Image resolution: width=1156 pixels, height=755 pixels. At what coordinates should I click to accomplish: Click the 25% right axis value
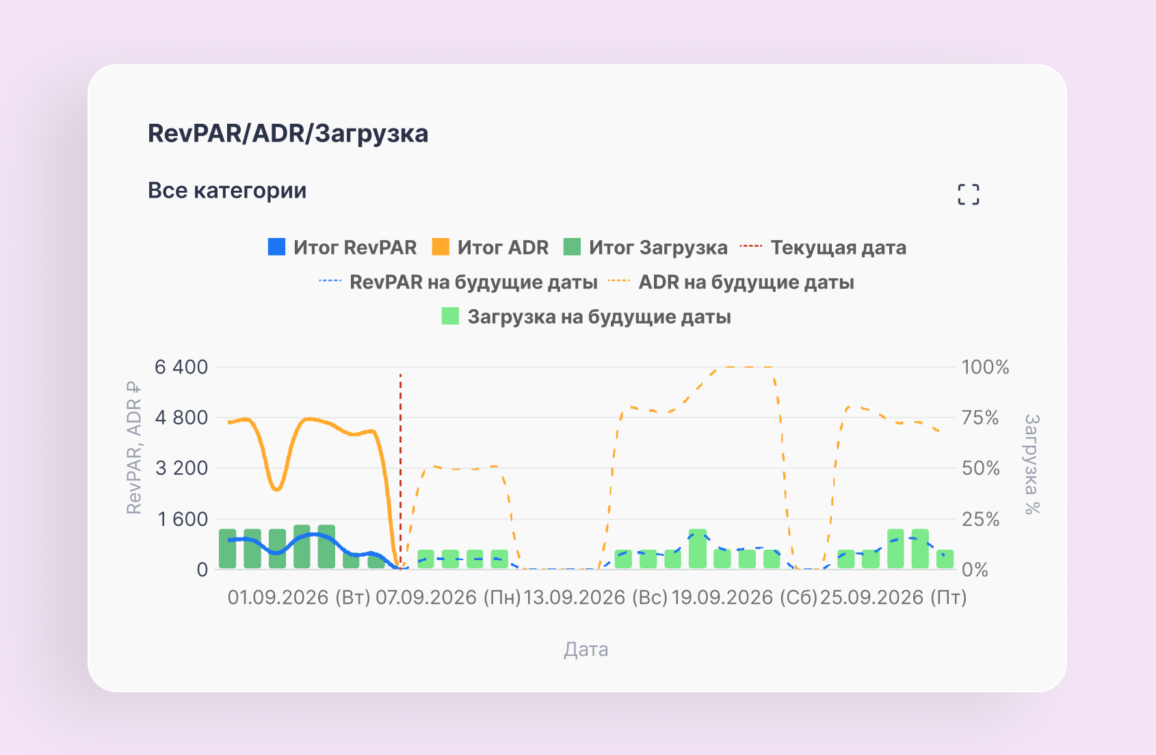[981, 520]
